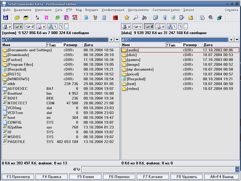This screenshot has height=181, width=241.
Task: Click the command line input field
Action: click(158, 170)
